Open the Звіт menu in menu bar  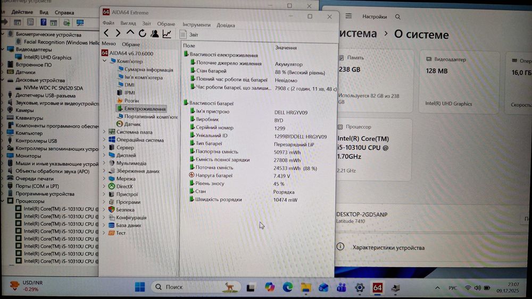pyautogui.click(x=147, y=24)
